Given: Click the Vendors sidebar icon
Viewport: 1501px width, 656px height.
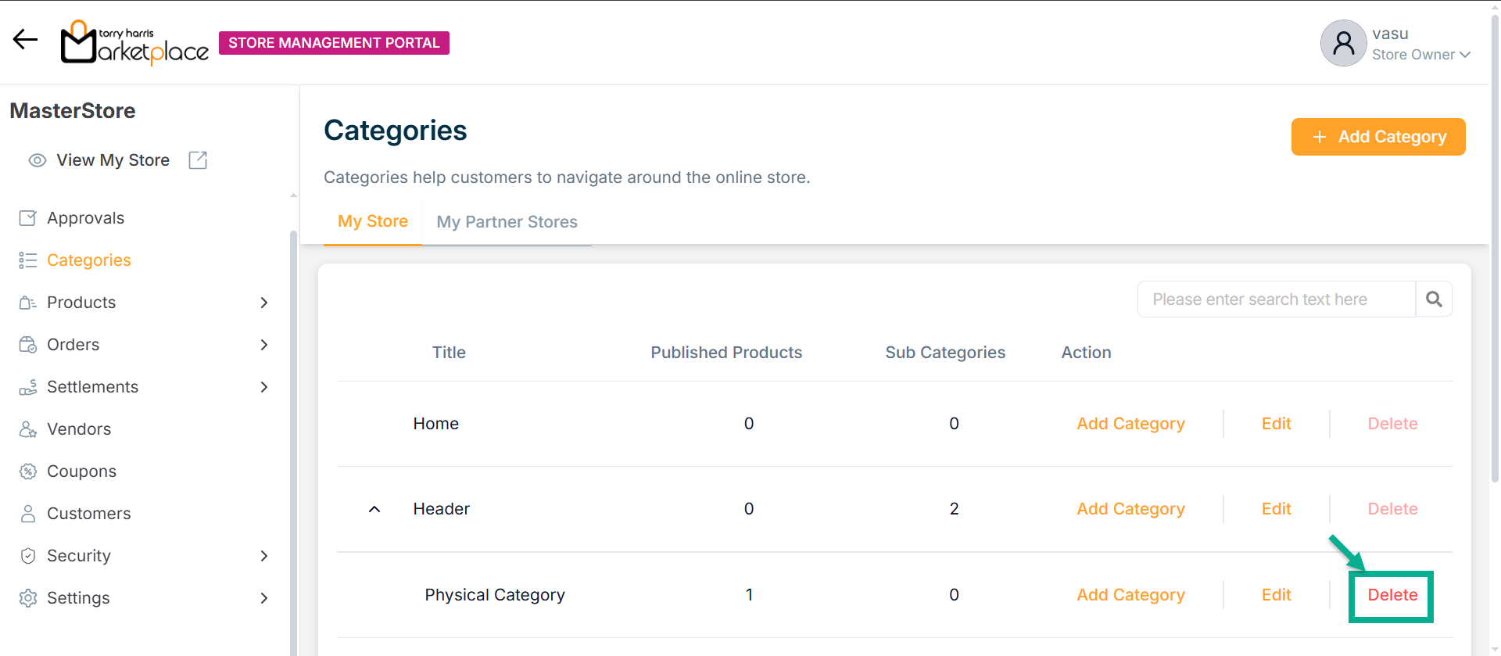Looking at the screenshot, I should [x=28, y=429].
